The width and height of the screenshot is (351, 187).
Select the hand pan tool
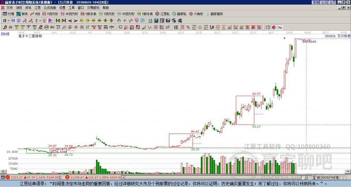click(119, 21)
